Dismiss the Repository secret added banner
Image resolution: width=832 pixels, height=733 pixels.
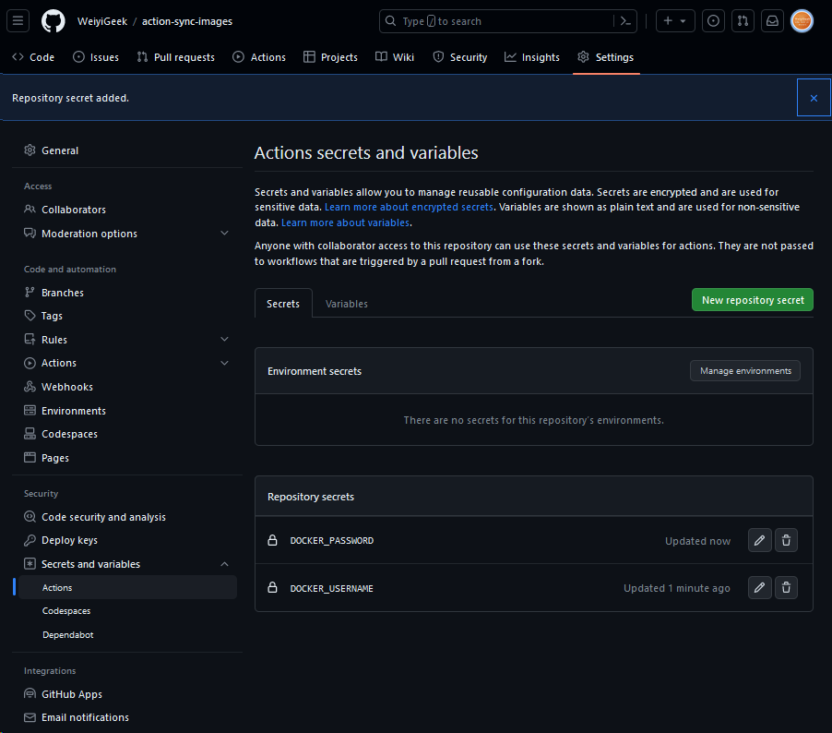click(x=813, y=97)
